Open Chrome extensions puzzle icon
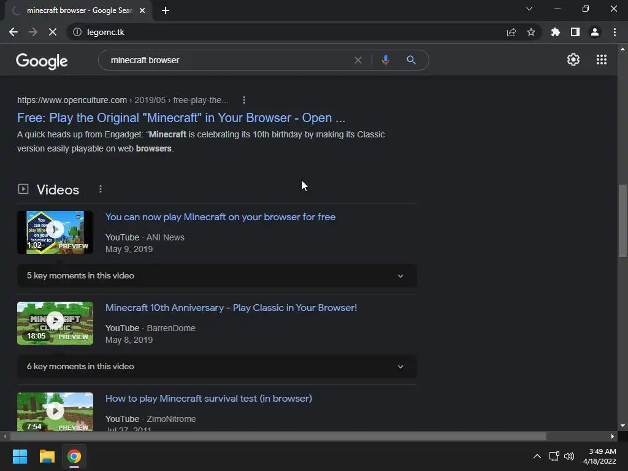This screenshot has height=471, width=628. (x=556, y=32)
